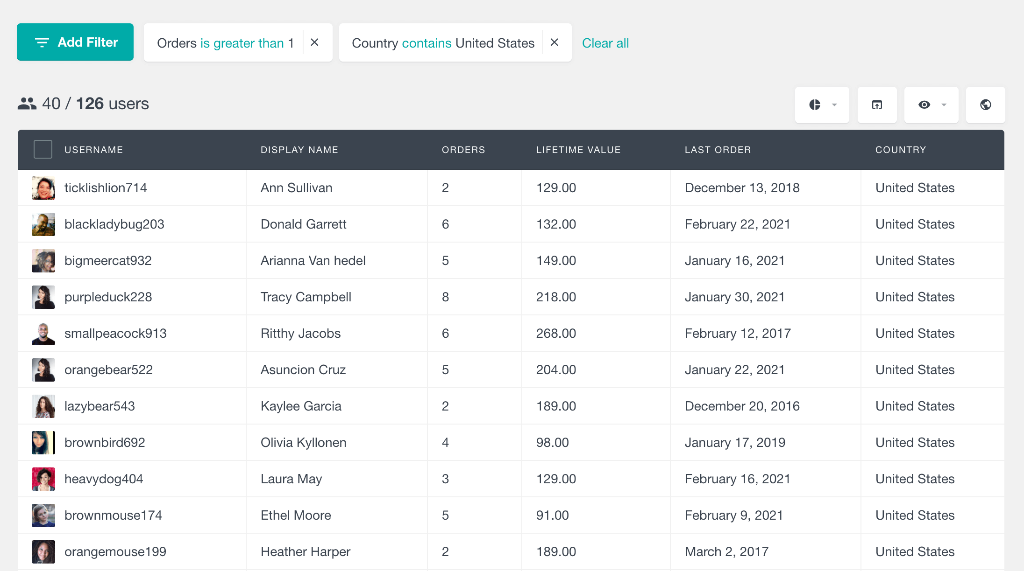This screenshot has height=571, width=1024.
Task: Toggle the select all users checkbox
Action: point(43,149)
